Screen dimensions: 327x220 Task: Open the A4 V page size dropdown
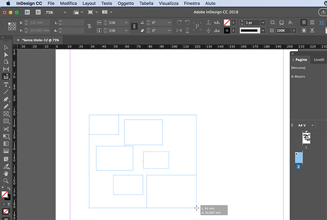coord(312,125)
